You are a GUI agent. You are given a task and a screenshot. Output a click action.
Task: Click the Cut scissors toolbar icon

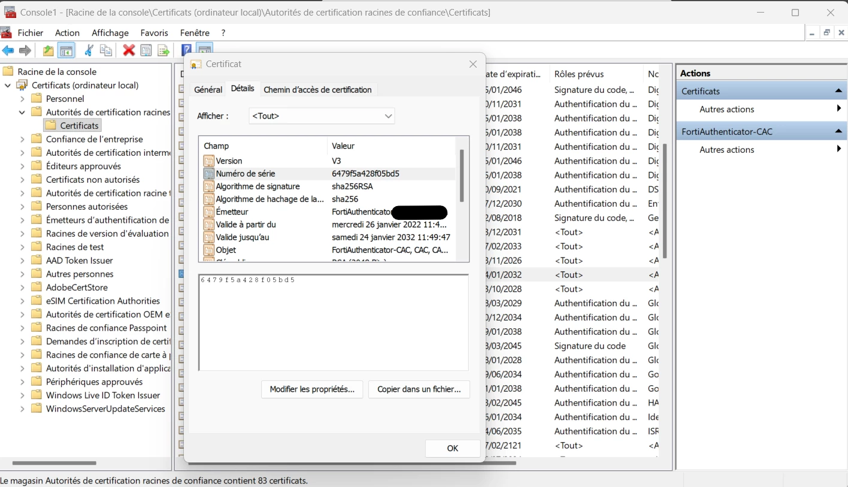coord(89,51)
